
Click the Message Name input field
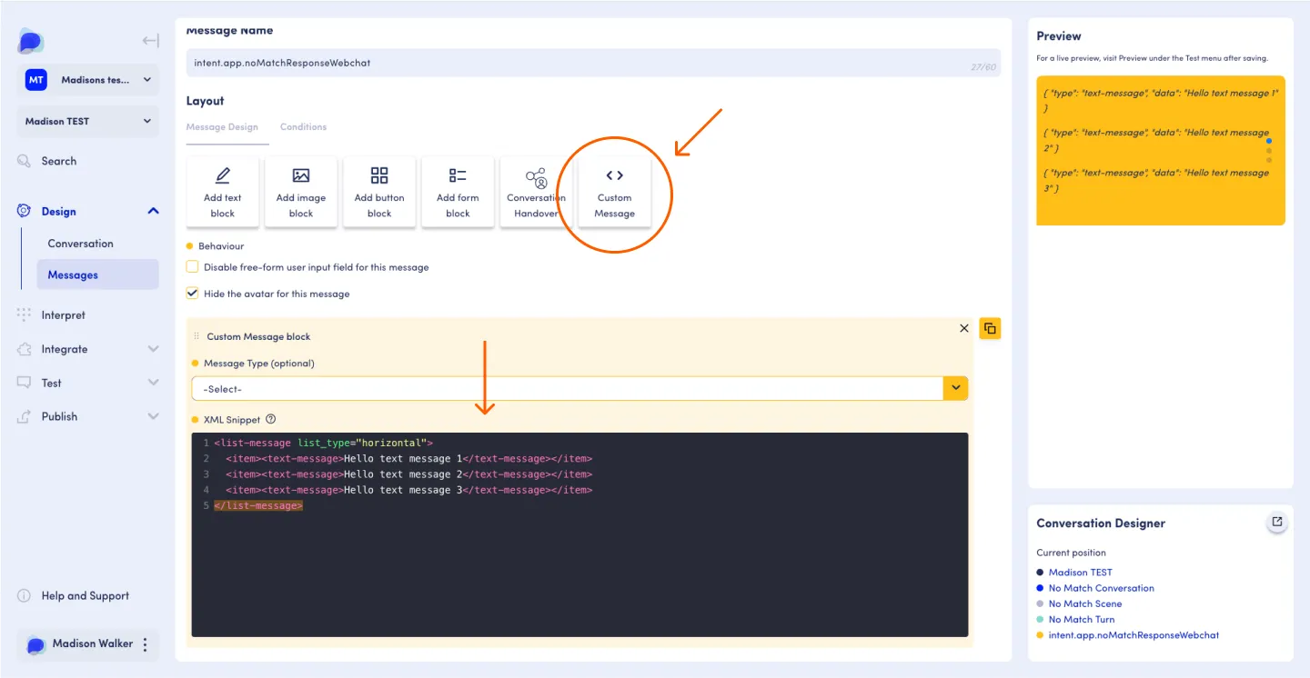(593, 63)
